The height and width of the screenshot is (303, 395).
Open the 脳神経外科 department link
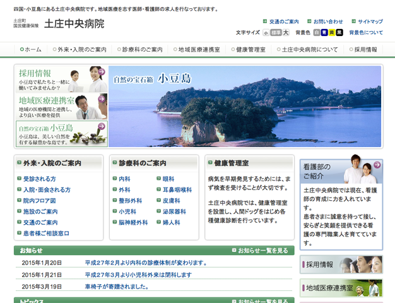(133, 222)
